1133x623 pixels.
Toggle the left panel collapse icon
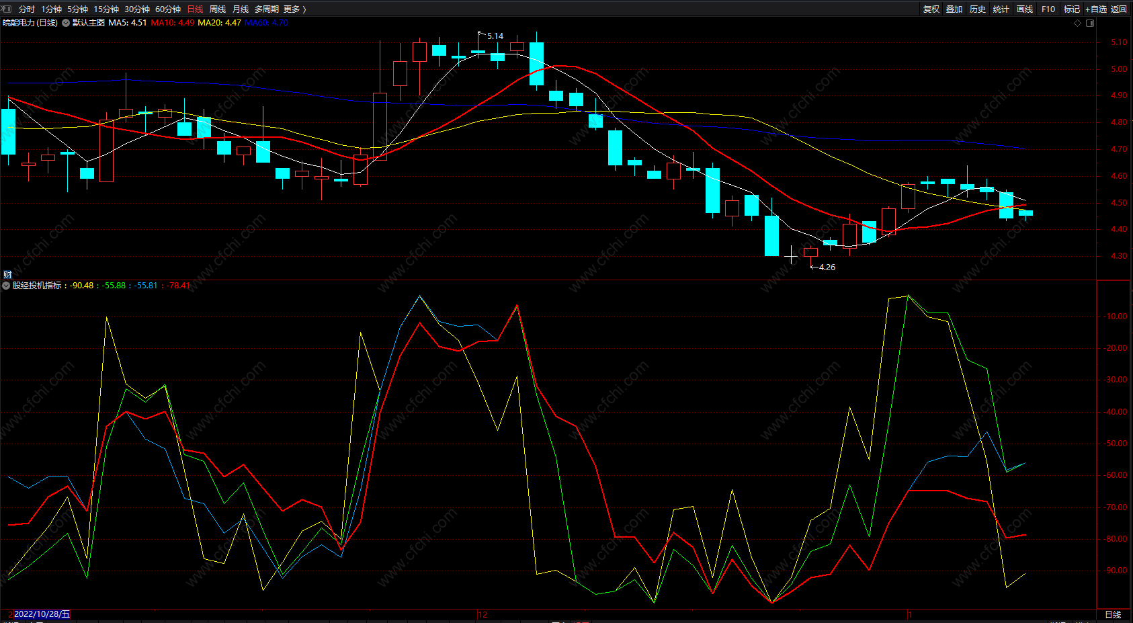click(x=6, y=9)
